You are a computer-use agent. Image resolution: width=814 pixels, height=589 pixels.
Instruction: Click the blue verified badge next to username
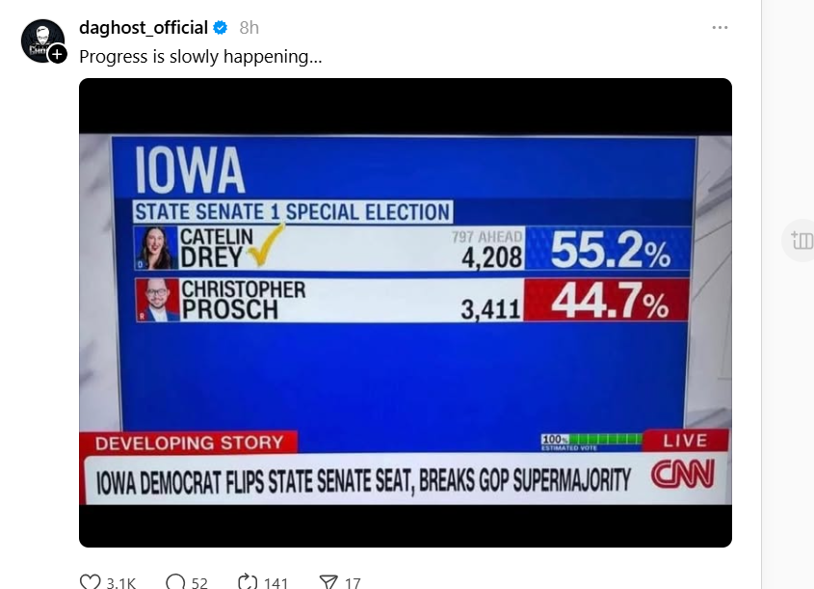click(221, 27)
